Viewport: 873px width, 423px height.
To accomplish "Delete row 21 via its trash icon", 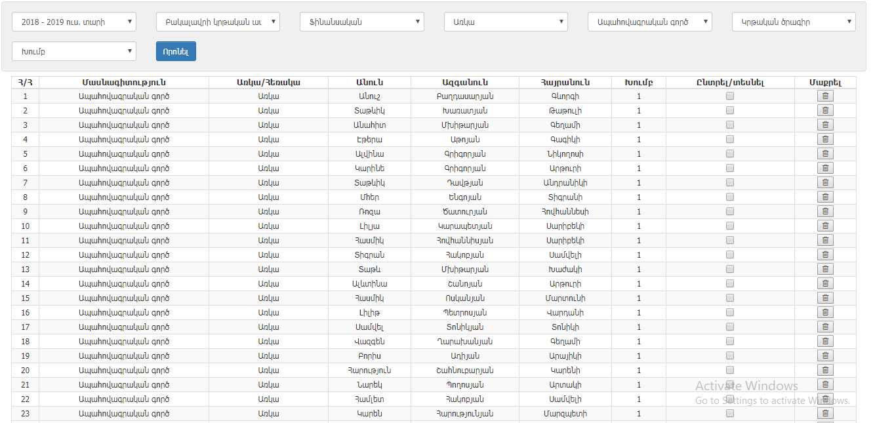I will pyautogui.click(x=825, y=385).
